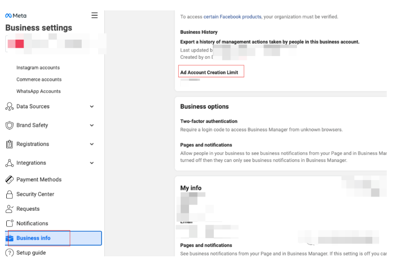Expand the Integrations section chevron
Screen dimensions: 403x264
pyautogui.click(x=92, y=163)
